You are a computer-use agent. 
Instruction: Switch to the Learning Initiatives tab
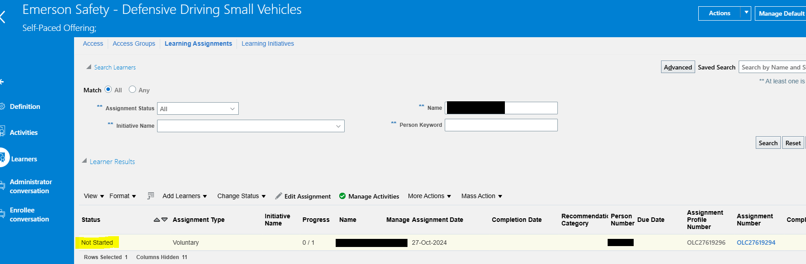click(268, 43)
